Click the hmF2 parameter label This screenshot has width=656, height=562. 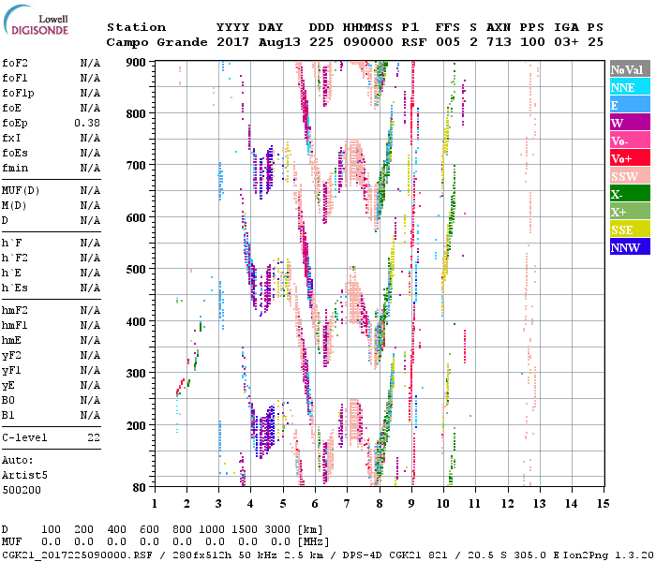coord(15,310)
